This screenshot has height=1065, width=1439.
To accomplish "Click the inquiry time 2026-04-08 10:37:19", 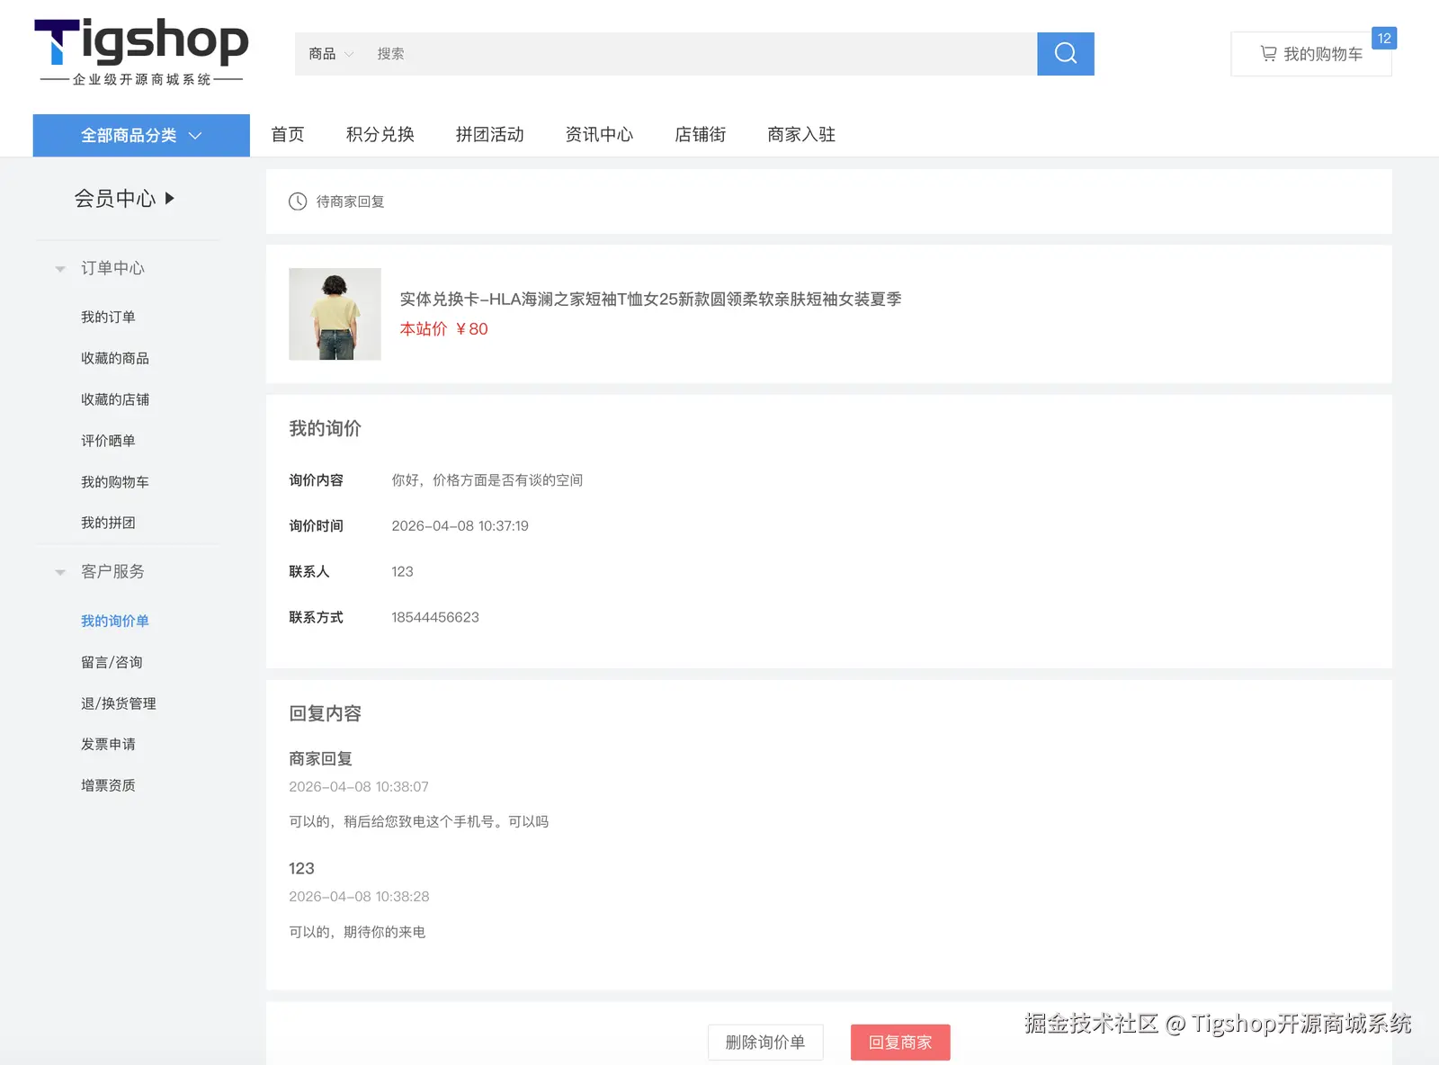I will click(460, 526).
